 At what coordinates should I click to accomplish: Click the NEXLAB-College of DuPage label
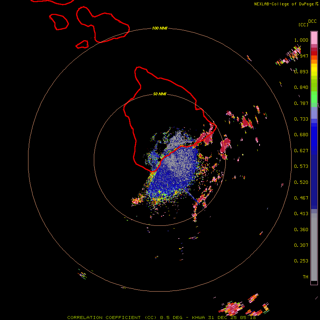(x=286, y=4)
